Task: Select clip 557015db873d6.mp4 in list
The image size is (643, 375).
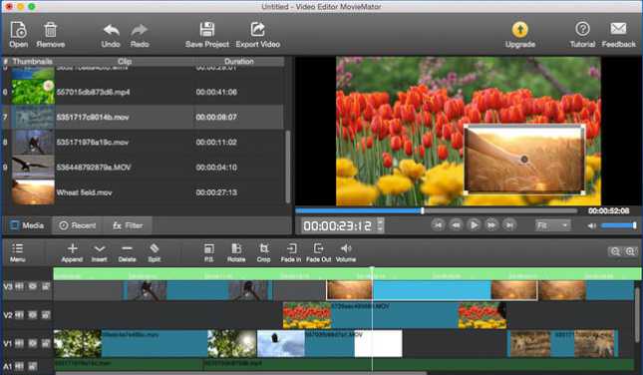Action: point(143,92)
